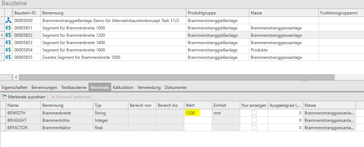Click the €$ icon of row 00005855
This screenshot has width=364, height=147.
point(9,57)
